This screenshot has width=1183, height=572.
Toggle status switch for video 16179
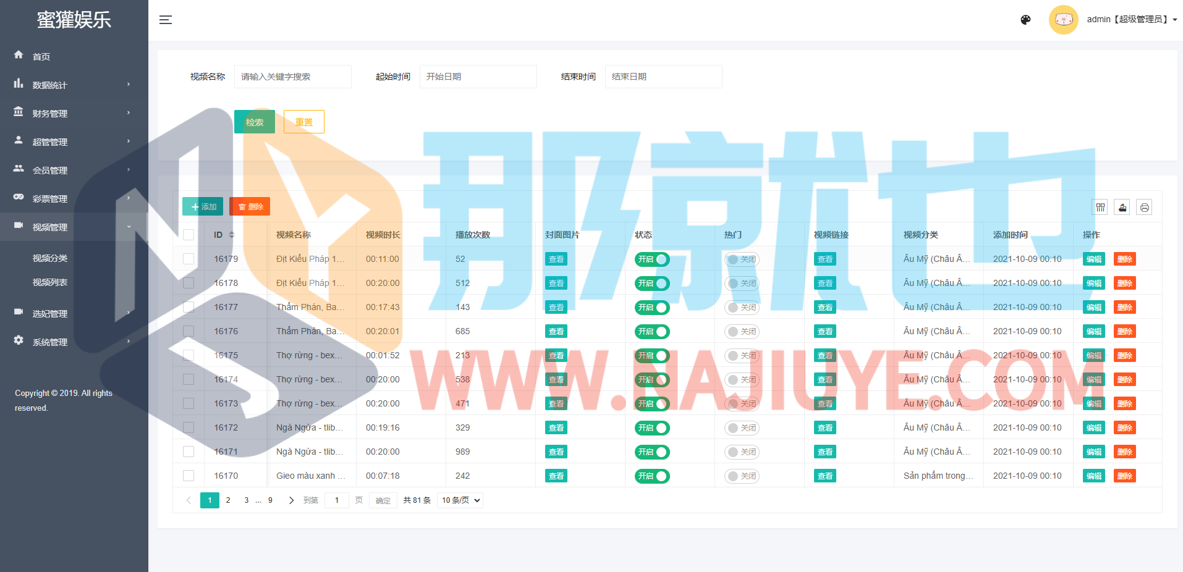(652, 259)
